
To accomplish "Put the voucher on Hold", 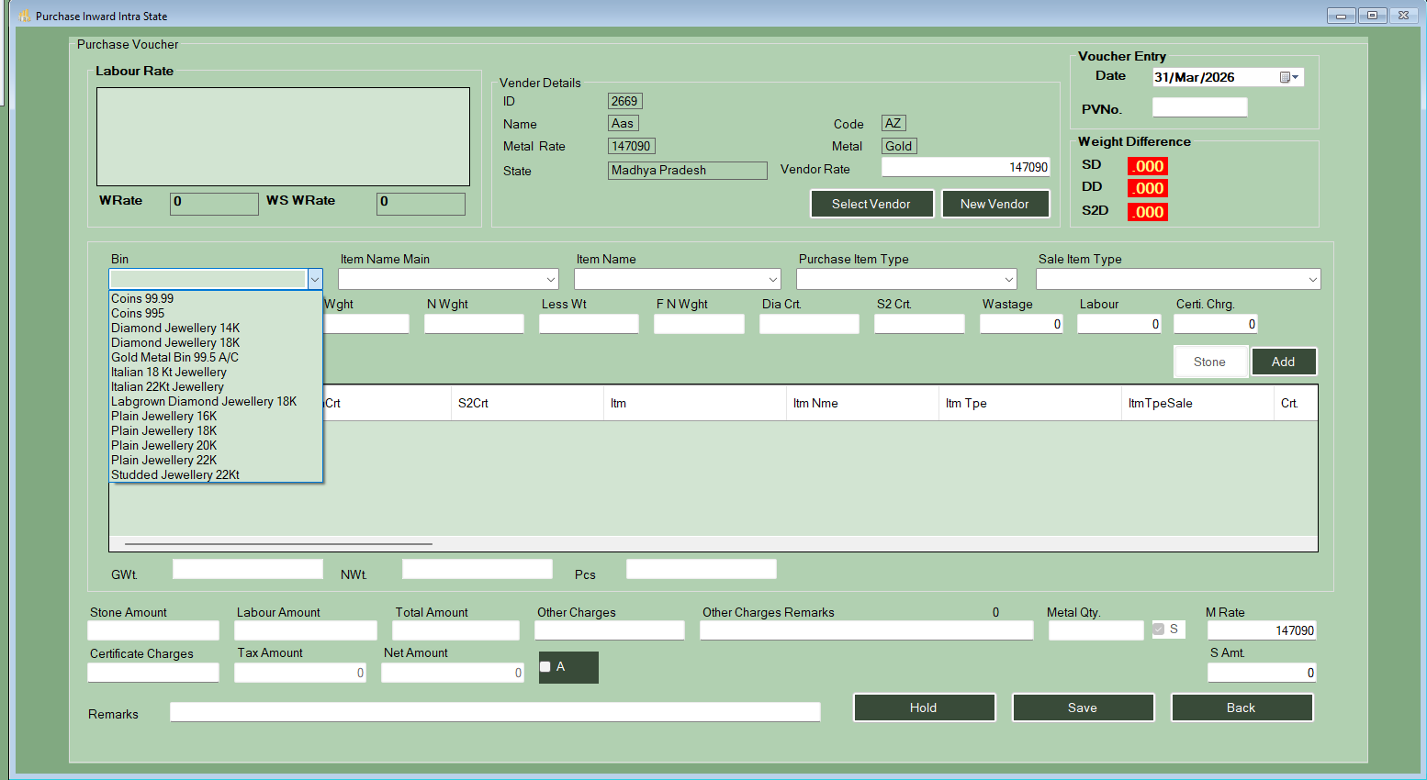I will coord(924,708).
